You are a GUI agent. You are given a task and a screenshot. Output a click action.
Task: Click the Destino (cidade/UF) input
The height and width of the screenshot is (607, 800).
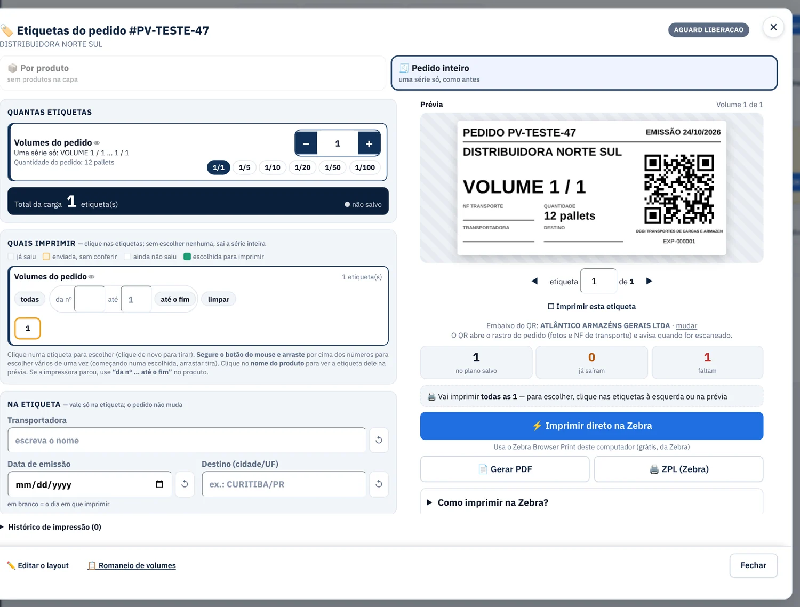pyautogui.click(x=284, y=484)
